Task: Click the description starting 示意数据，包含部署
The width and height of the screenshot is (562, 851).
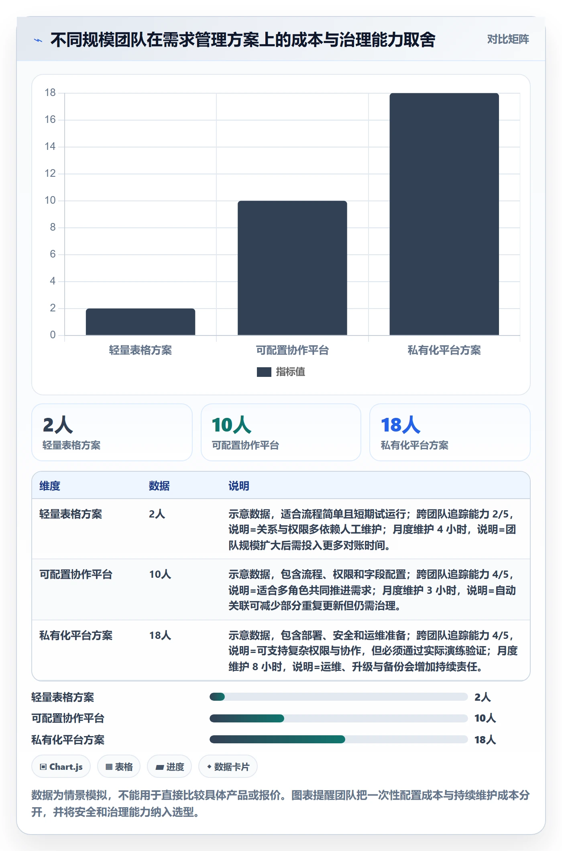Action: [373, 651]
